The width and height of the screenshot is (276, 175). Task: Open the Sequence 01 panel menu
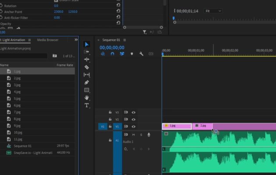click(x=124, y=40)
